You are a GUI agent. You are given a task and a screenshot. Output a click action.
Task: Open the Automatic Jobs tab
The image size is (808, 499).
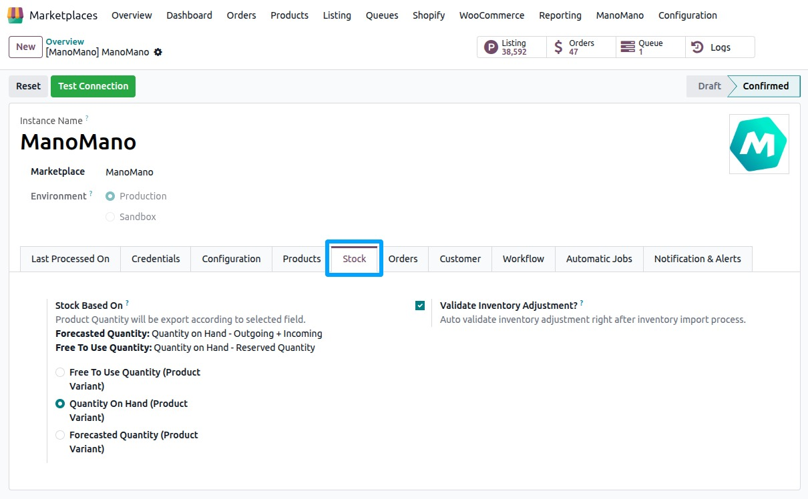click(599, 259)
